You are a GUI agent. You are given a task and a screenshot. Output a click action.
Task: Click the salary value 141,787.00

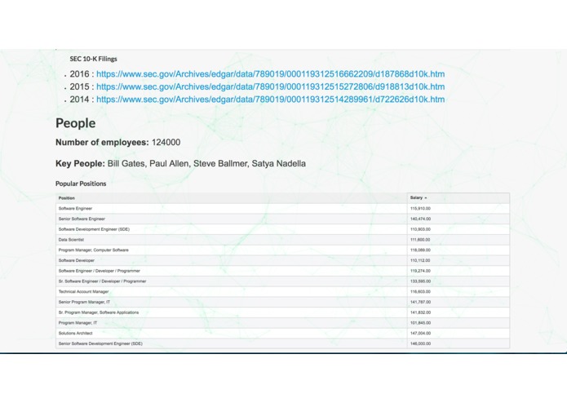pyautogui.click(x=420, y=302)
